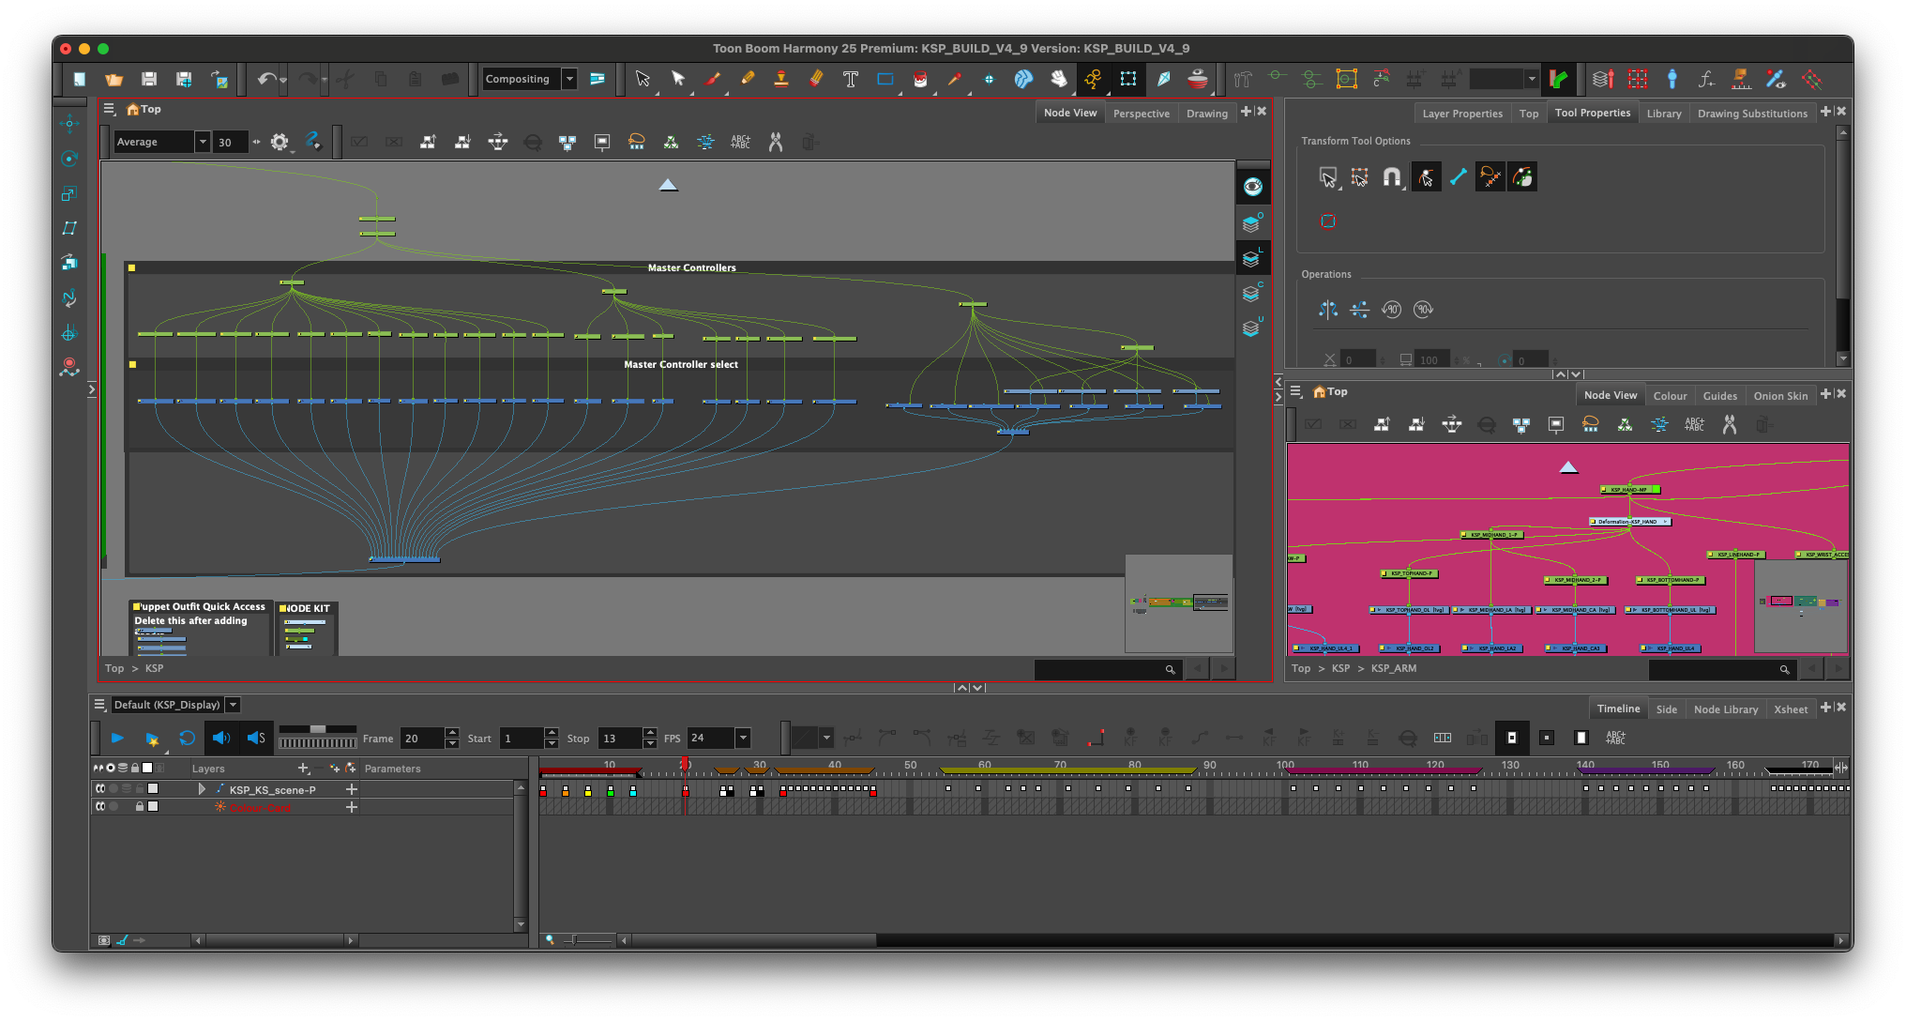Click KSP_ARM in the small Node View breadcrumb
Viewport: 1906px width, 1021px height.
point(1393,668)
